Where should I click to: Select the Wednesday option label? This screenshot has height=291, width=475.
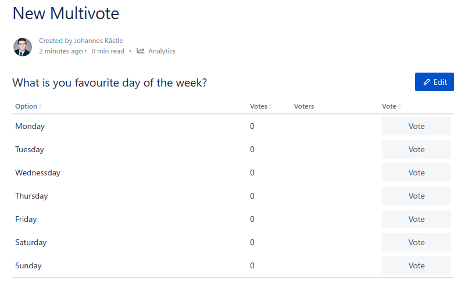[x=38, y=173]
